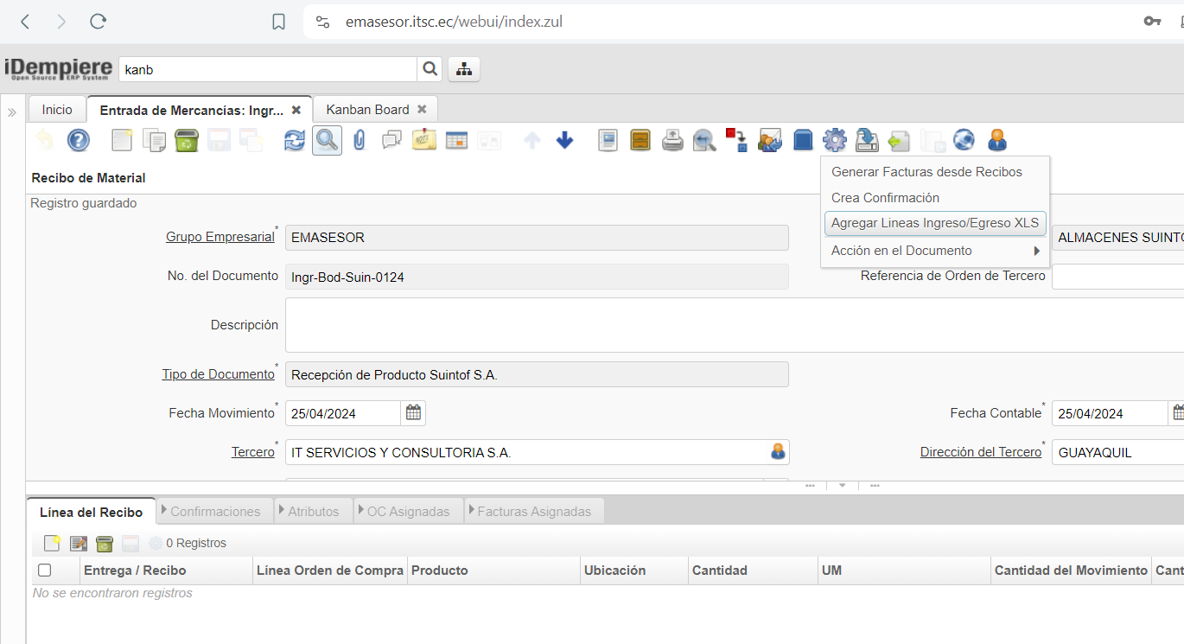Click the Print printer icon
This screenshot has width=1184, height=644.
[672, 140]
